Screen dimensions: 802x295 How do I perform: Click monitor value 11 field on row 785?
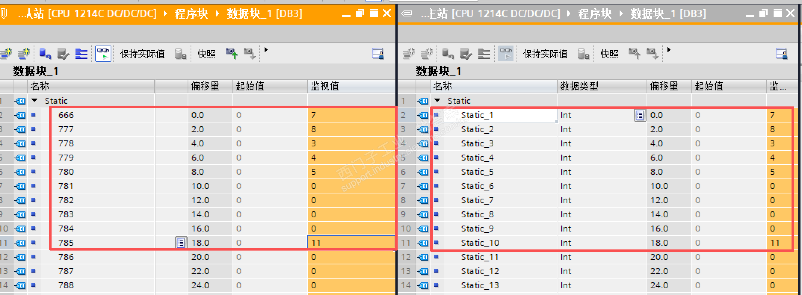click(x=351, y=243)
